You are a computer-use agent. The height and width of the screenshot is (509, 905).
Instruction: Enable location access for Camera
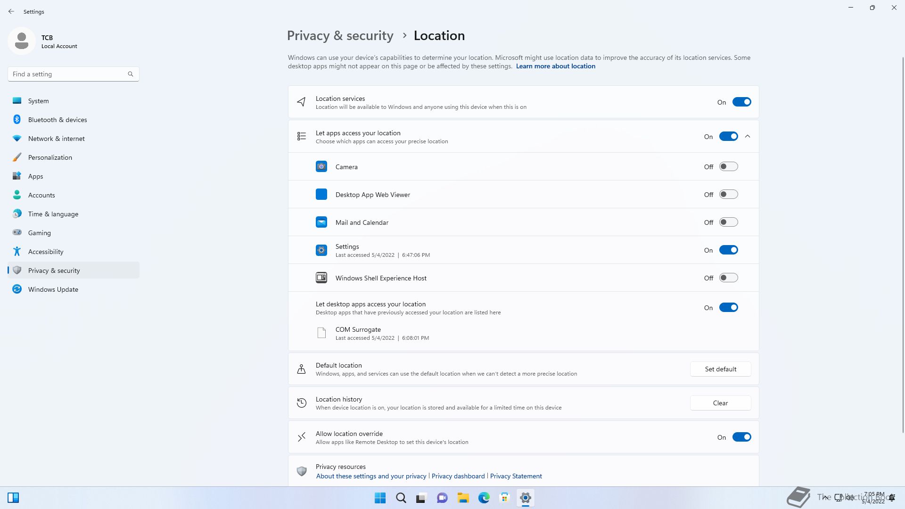(x=728, y=166)
